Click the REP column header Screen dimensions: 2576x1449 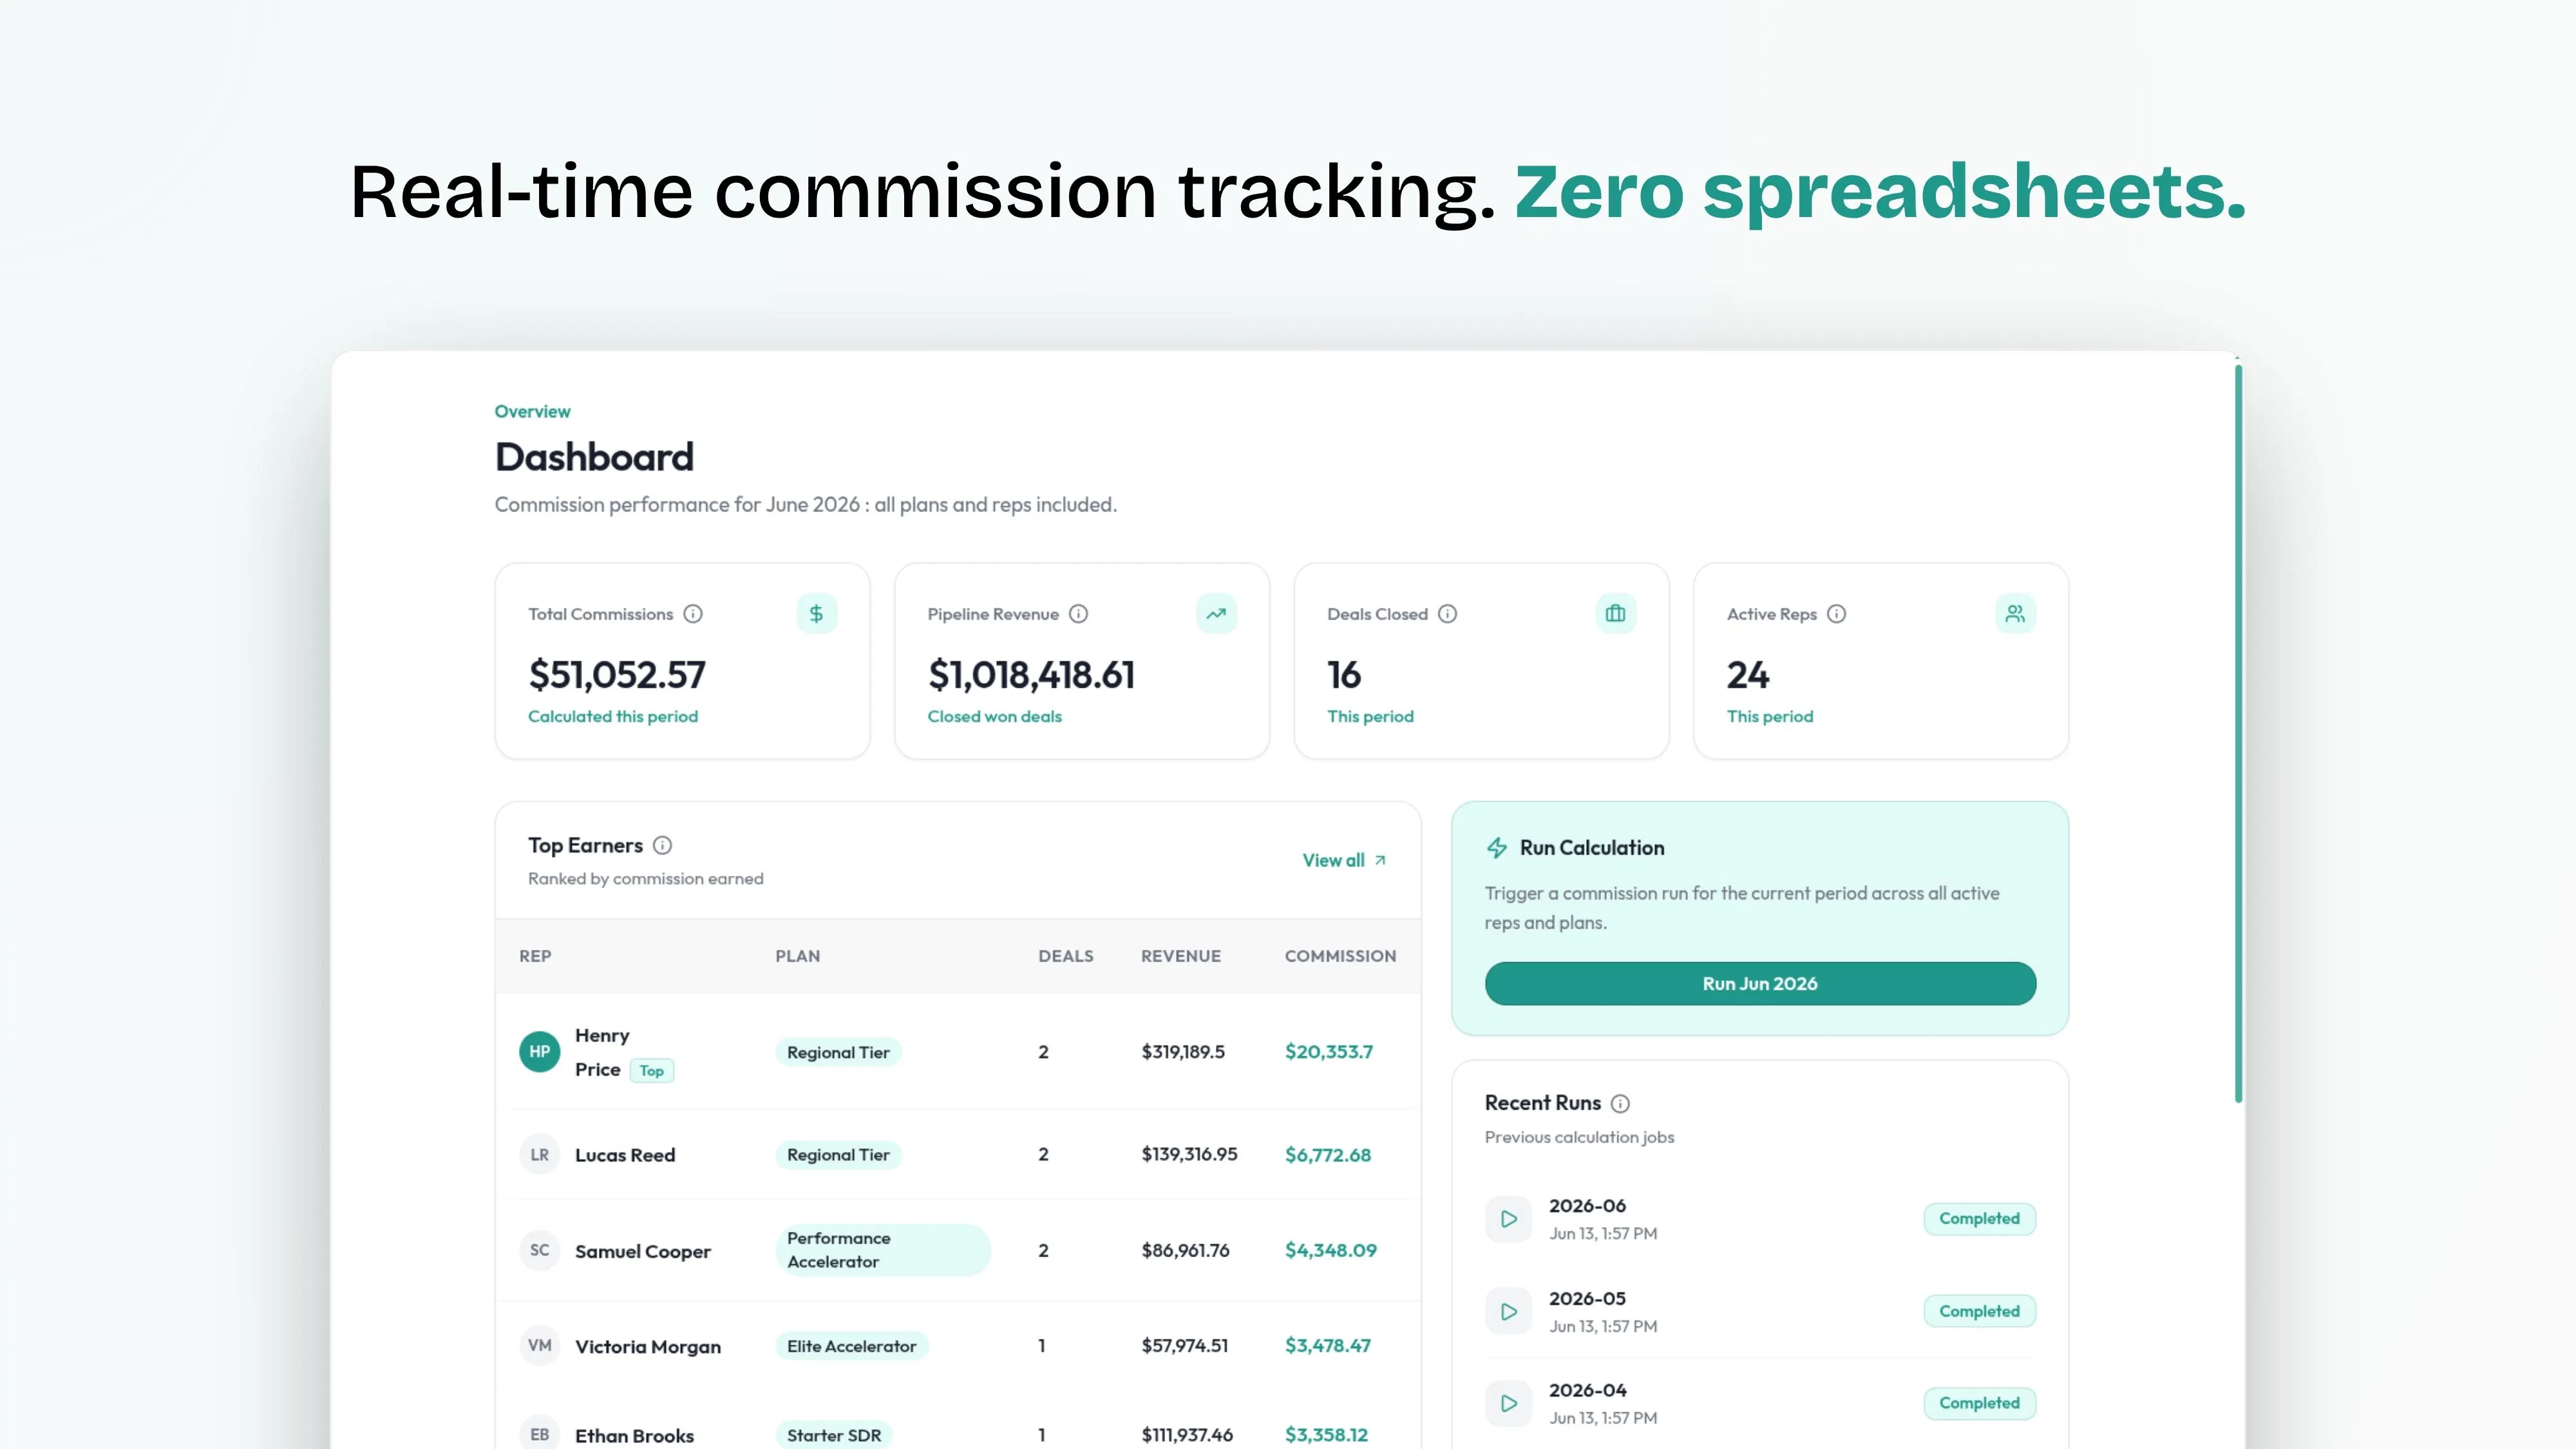pyautogui.click(x=535, y=957)
